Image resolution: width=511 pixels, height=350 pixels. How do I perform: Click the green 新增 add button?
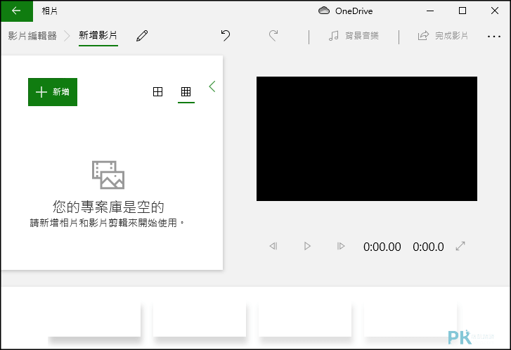tap(53, 92)
